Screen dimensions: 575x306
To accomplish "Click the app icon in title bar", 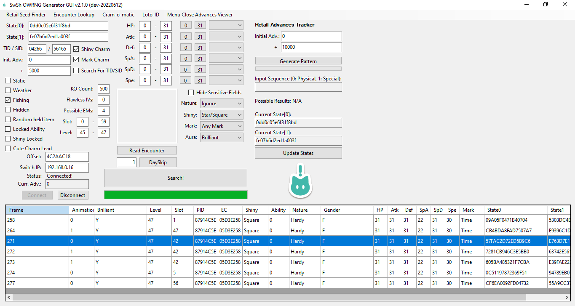I will tap(4, 5).
